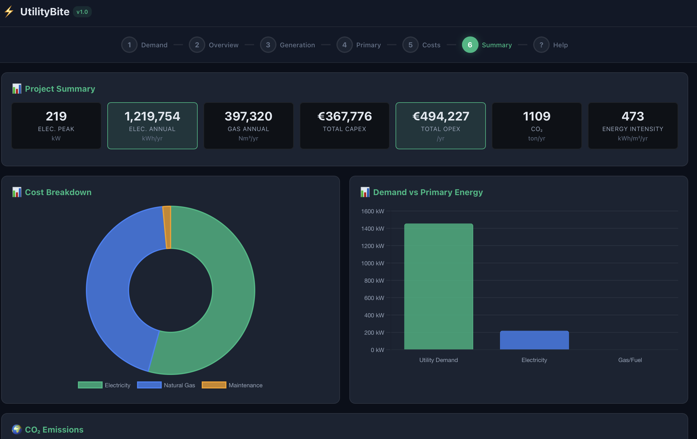Open the Primary step
This screenshot has width=697, height=439.
click(359, 45)
